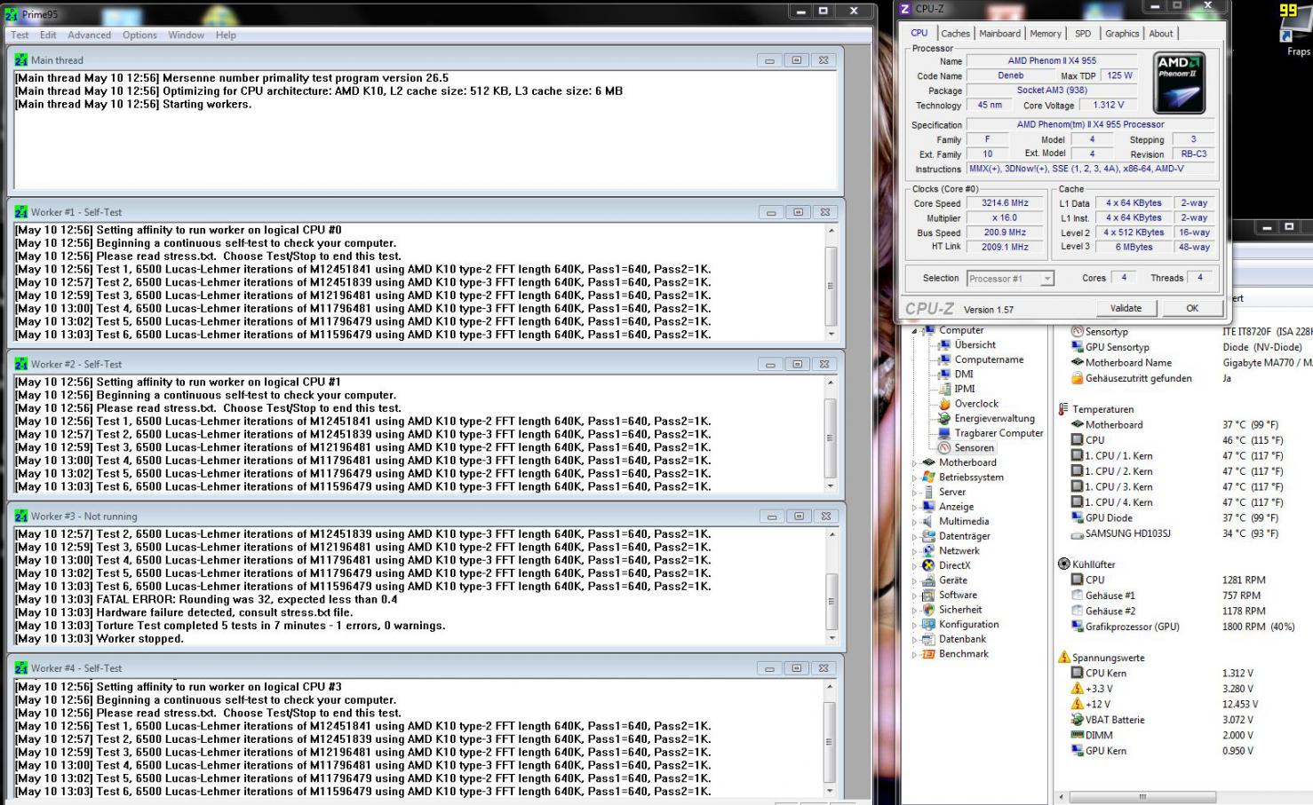This screenshot has height=805, width=1313.
Task: Open the Window menu in Prime95
Action: (187, 35)
